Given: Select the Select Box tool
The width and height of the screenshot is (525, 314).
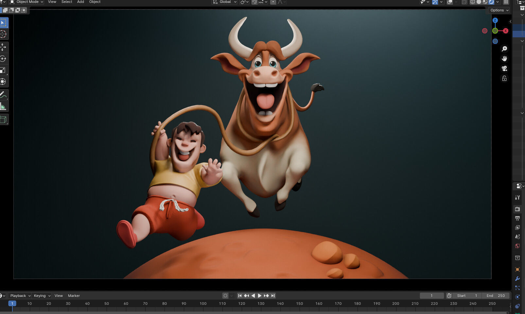Looking at the screenshot, I should click(x=3, y=23).
